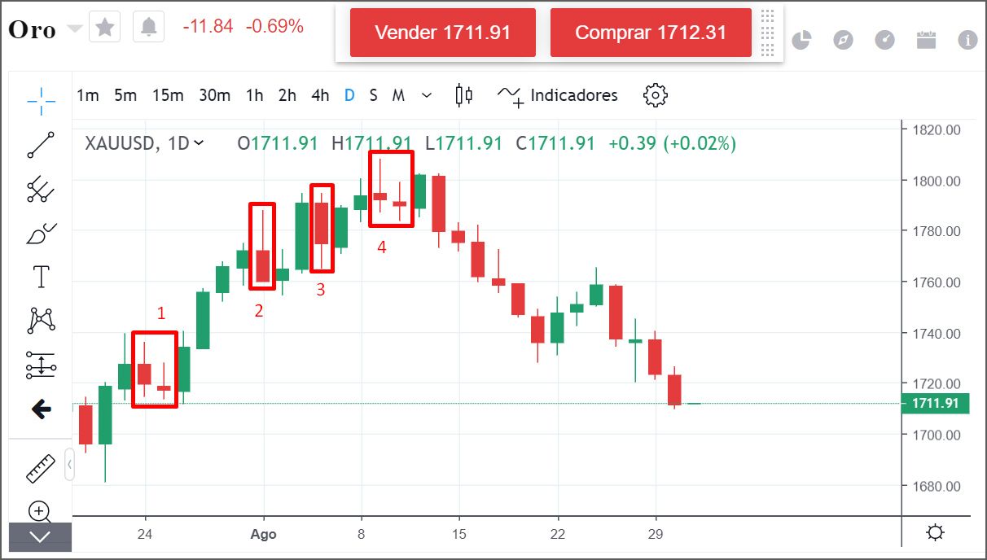The image size is (987, 560).
Task: Open the ruler measure tool
Action: (x=41, y=469)
